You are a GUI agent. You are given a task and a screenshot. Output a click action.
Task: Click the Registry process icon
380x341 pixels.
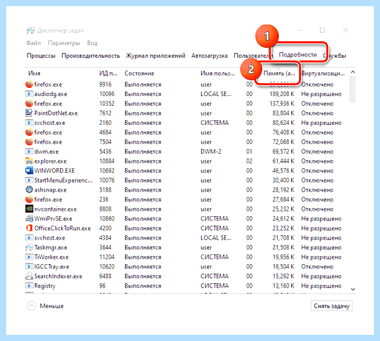tap(29, 286)
